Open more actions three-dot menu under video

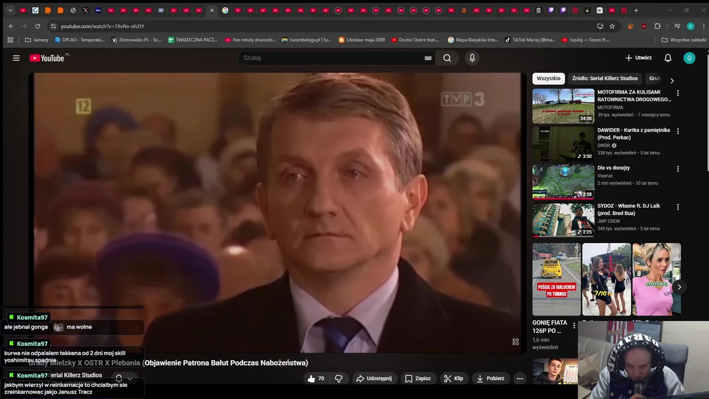point(520,378)
